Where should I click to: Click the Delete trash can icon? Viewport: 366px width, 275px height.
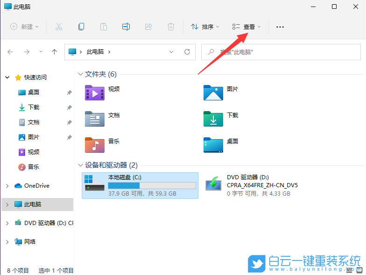[x=171, y=27]
